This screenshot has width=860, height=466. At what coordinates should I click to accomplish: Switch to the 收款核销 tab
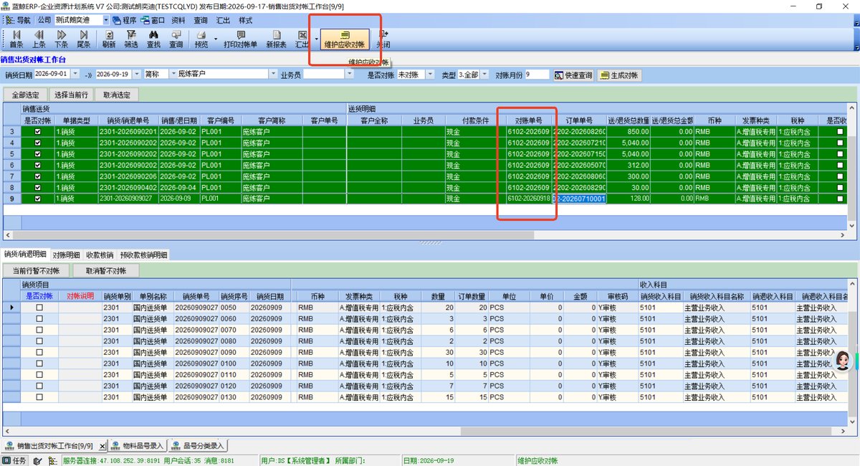[x=100, y=255]
